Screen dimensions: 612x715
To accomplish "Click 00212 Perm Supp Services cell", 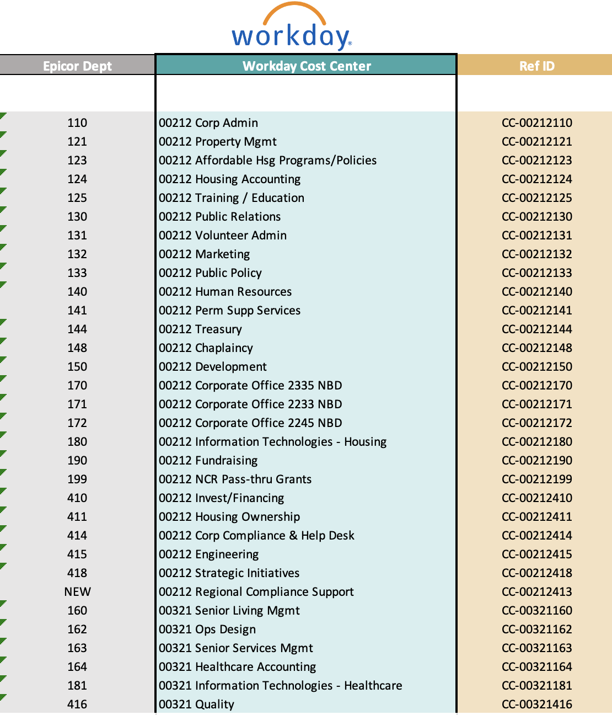I will pos(307,310).
